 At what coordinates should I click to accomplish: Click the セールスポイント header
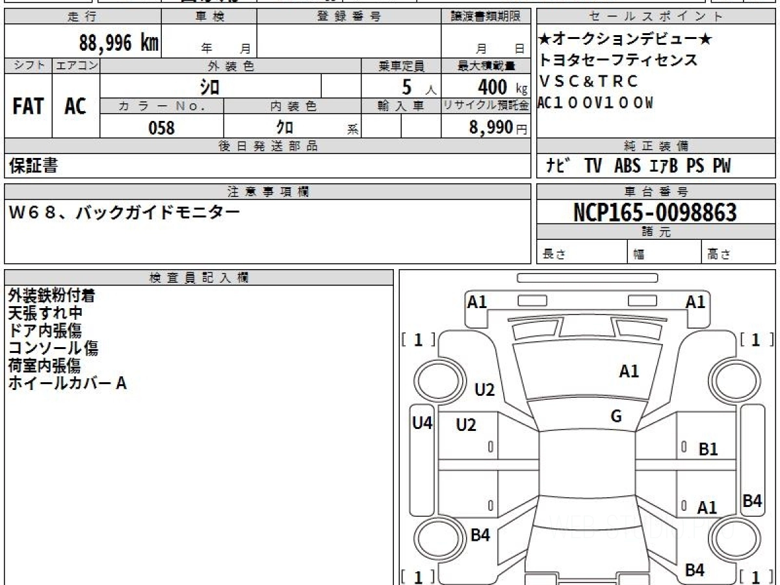click(x=656, y=17)
